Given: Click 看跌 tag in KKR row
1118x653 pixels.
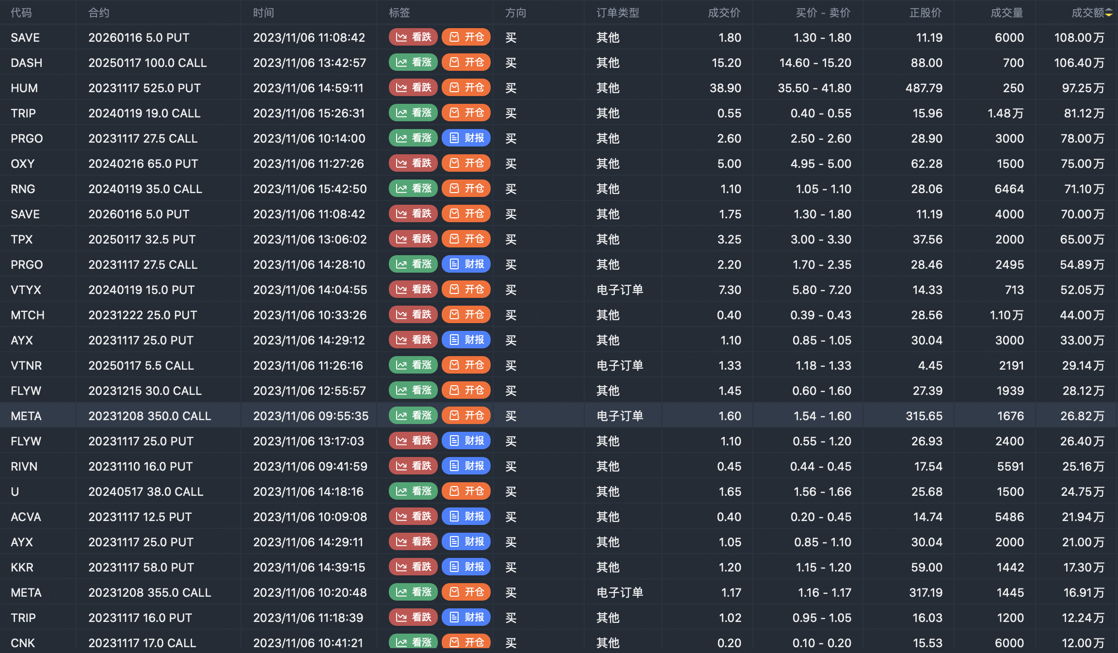Looking at the screenshot, I should [x=413, y=567].
